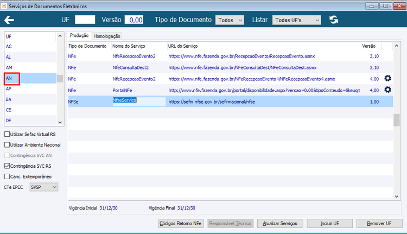
Task: Click the sefin.nfse.gov.br URL cell
Action: pos(212,102)
